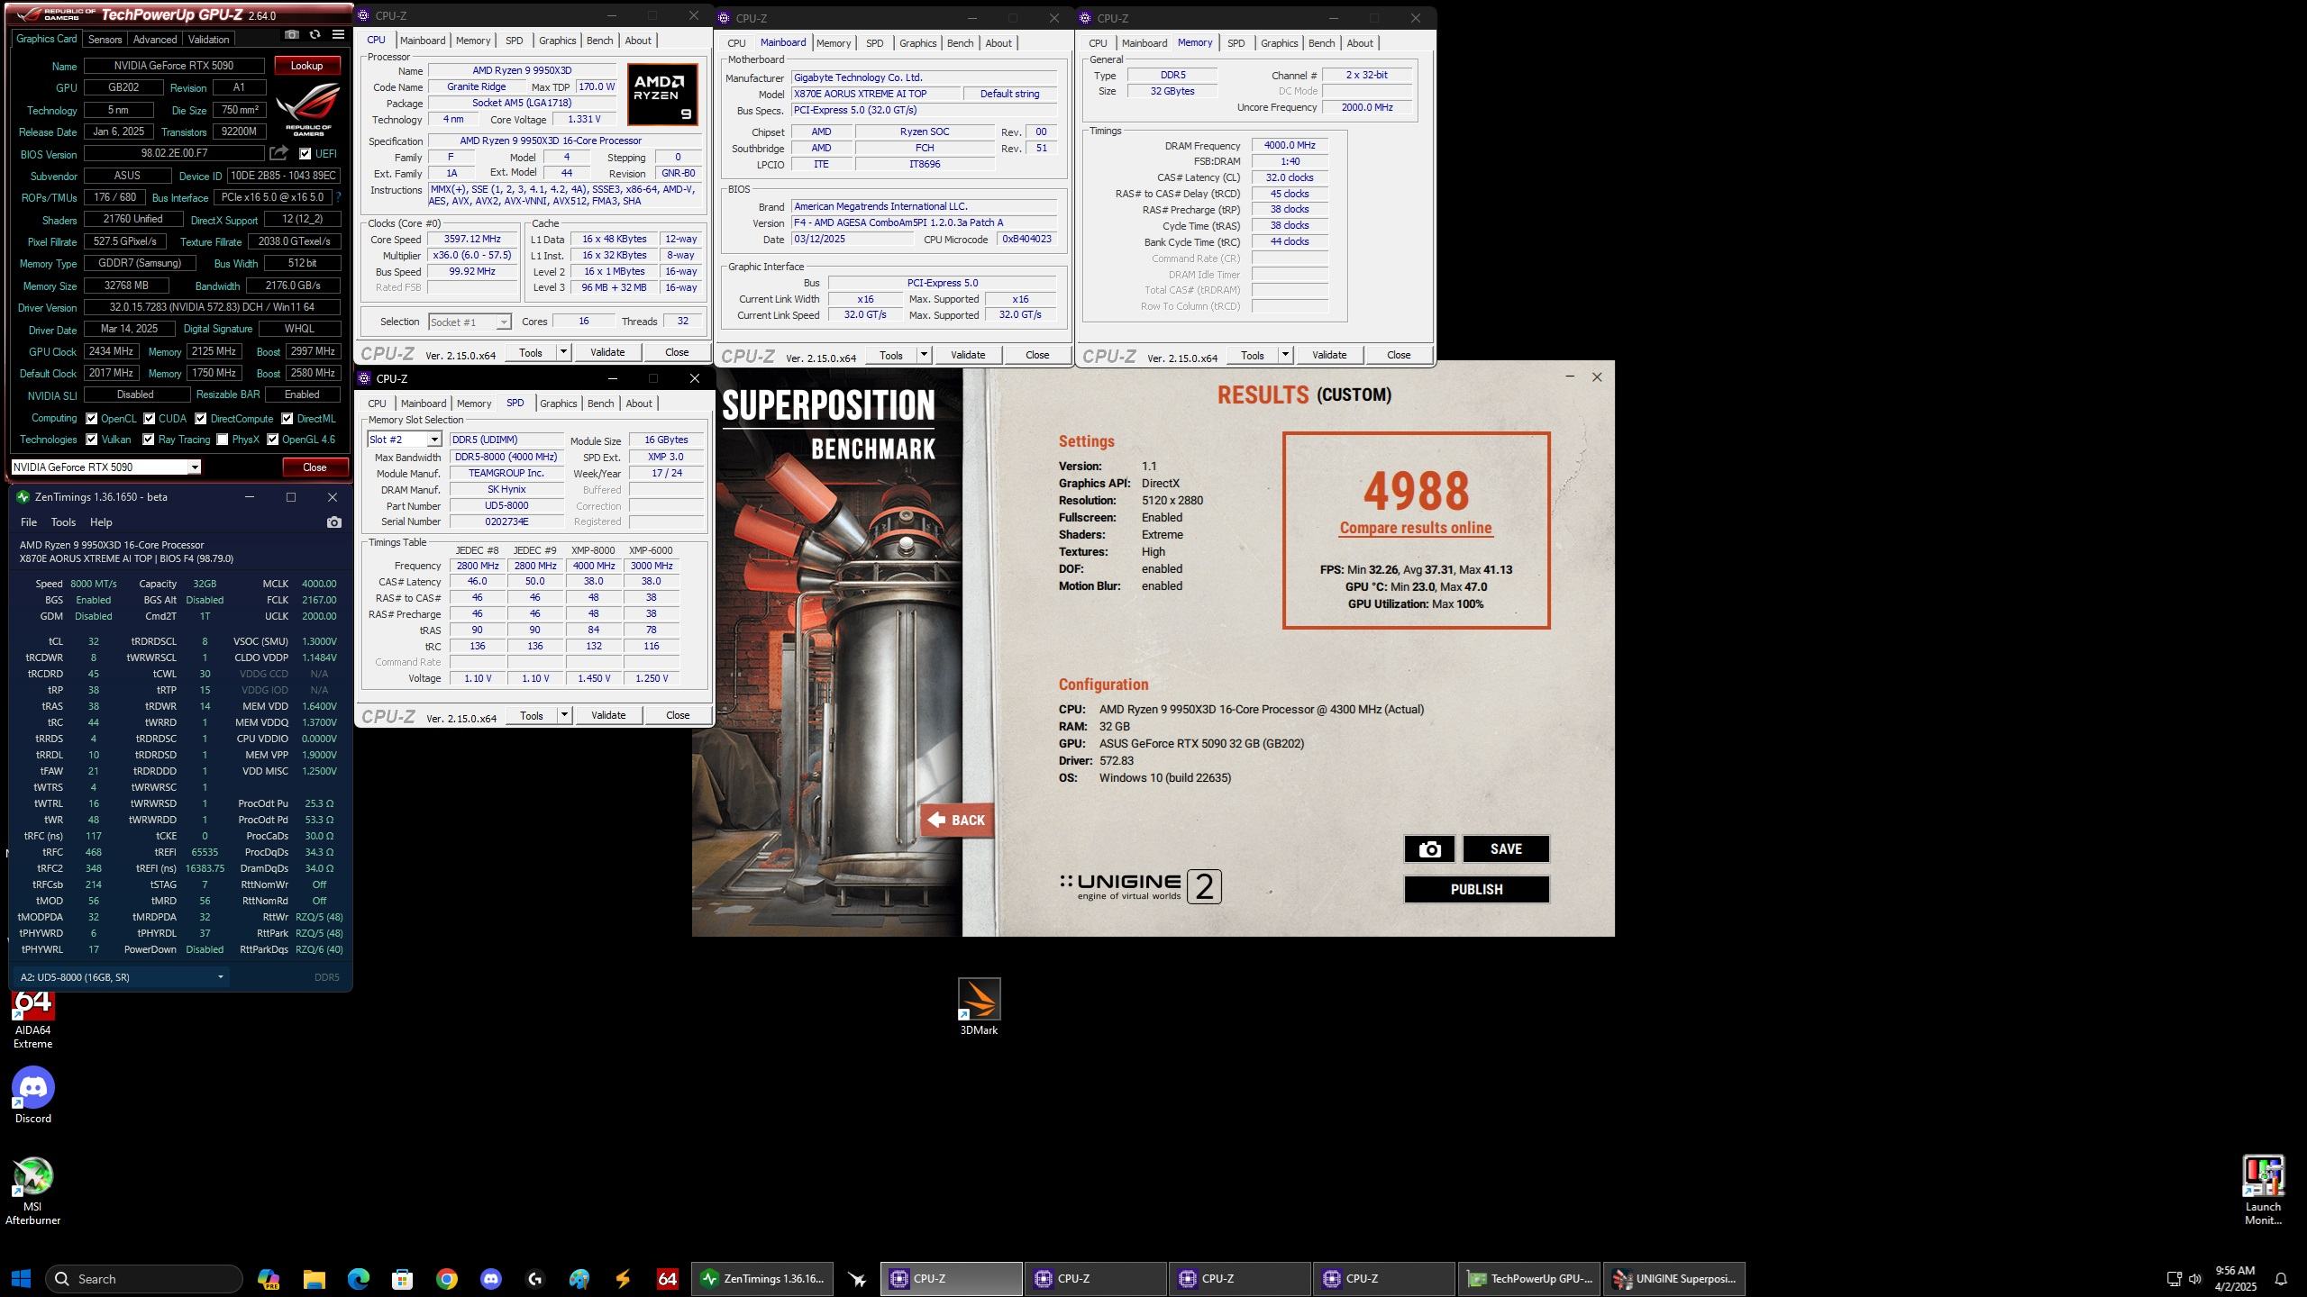The image size is (2307, 1297).
Task: Expand Tools arrow in CPU-Z Mainboard window
Action: point(924,355)
